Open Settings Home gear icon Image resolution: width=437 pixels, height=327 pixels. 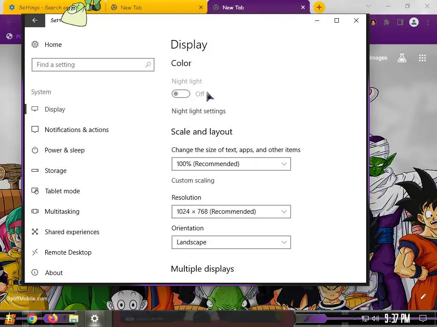click(x=35, y=44)
